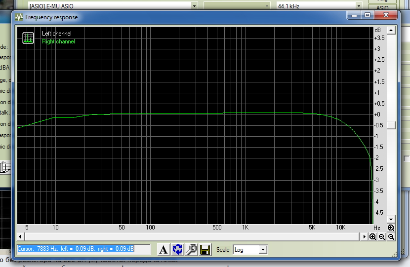Click the Left channel legend label
410x267 pixels.
(x=57, y=34)
